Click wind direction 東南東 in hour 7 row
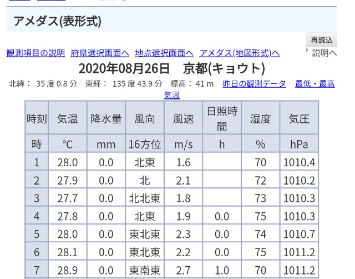Viewport: 355px width, 279px height. pos(145,270)
